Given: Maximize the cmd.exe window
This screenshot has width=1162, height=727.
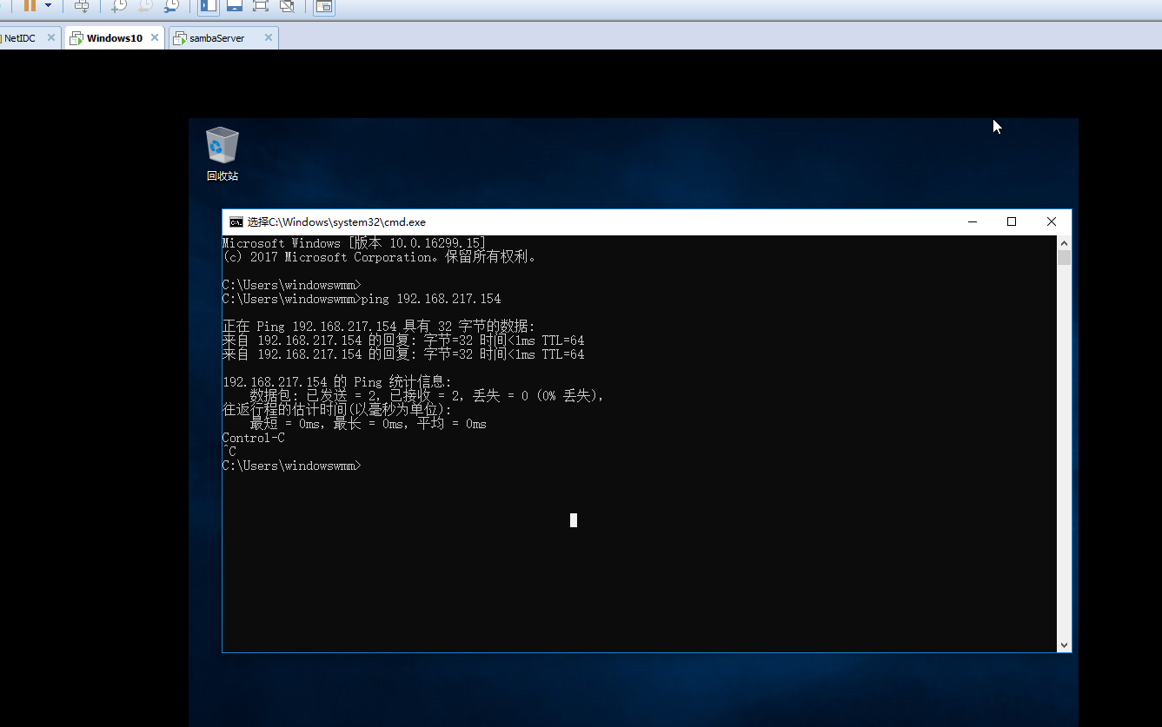Looking at the screenshot, I should [x=1012, y=221].
